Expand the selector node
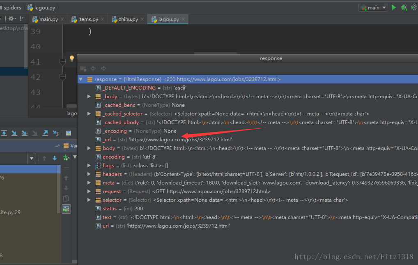Viewport: 418px width, 265px height. [x=89, y=200]
